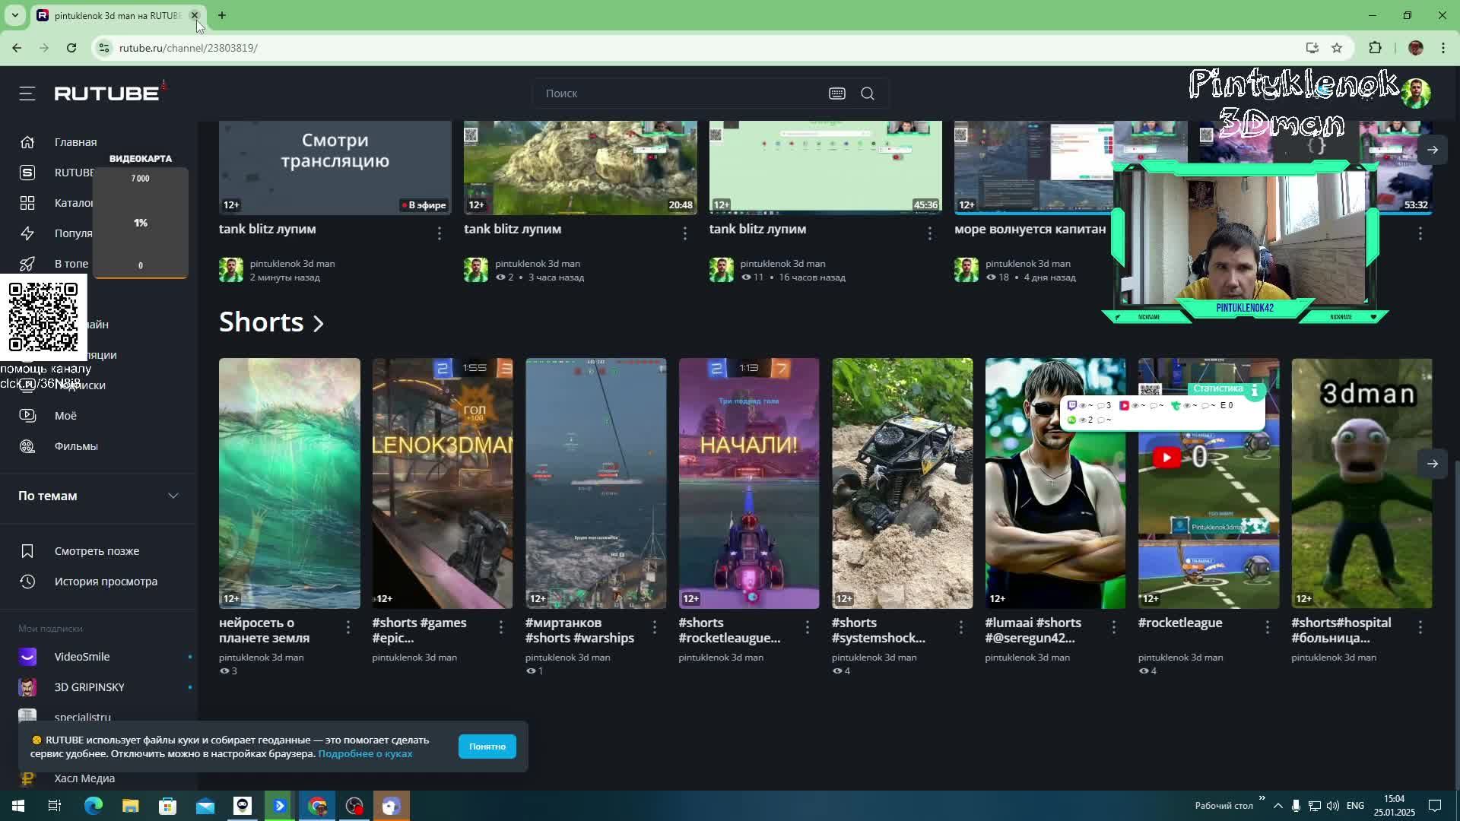Select VideoSmile subscription channel
This screenshot has width=1460, height=821.
[82, 657]
